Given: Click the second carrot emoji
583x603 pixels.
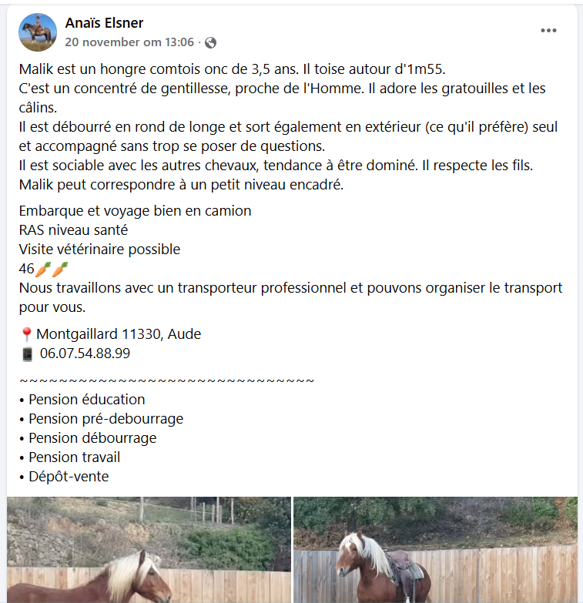Looking at the screenshot, I should pos(61,269).
